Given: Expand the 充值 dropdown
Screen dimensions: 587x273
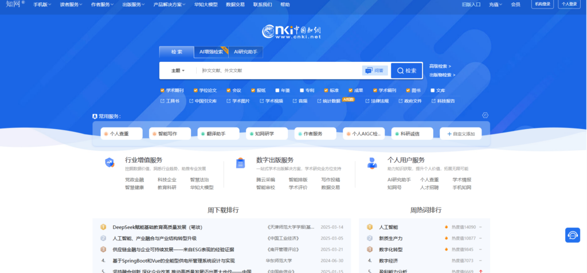Looking at the screenshot, I should [x=496, y=5].
